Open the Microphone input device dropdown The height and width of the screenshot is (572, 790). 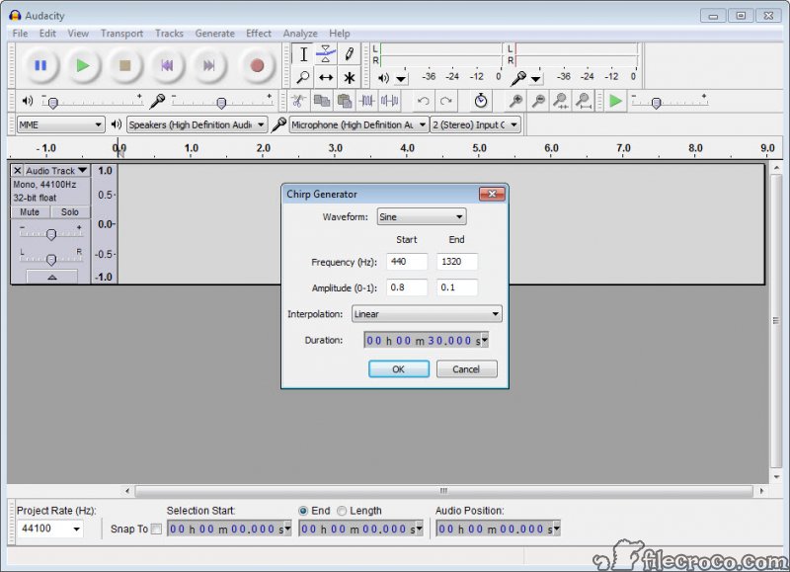tap(358, 124)
